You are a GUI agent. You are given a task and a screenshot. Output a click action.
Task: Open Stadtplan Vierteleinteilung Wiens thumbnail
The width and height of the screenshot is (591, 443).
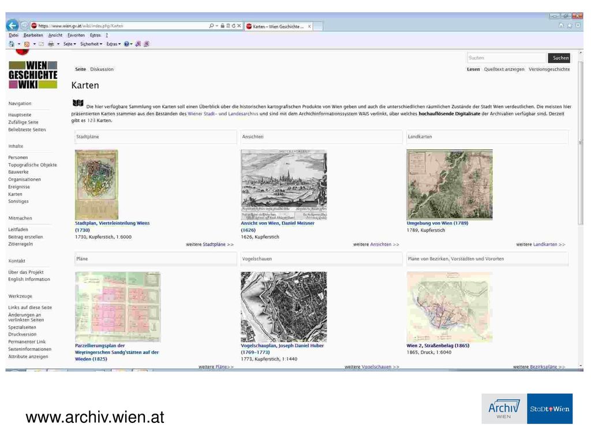pyautogui.click(x=96, y=185)
